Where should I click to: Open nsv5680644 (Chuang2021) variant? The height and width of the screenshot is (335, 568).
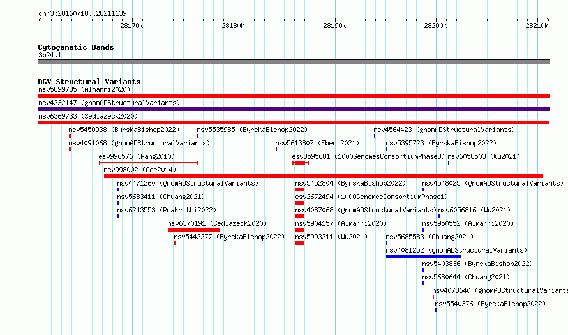[466, 277]
